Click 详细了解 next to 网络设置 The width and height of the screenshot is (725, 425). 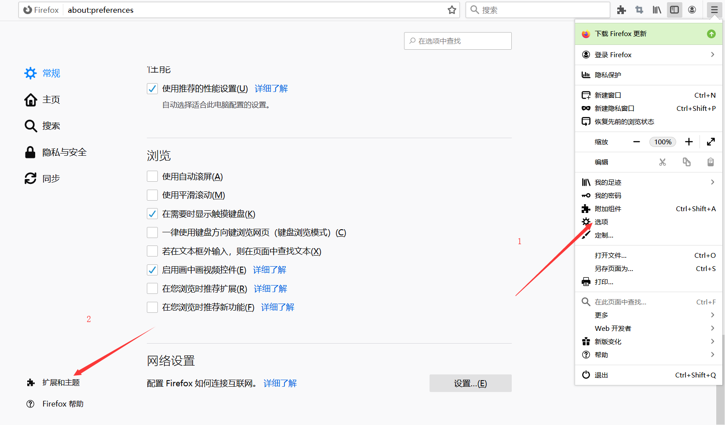coord(280,383)
